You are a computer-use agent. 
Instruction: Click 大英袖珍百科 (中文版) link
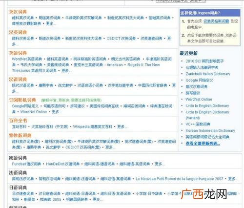point(50,126)
